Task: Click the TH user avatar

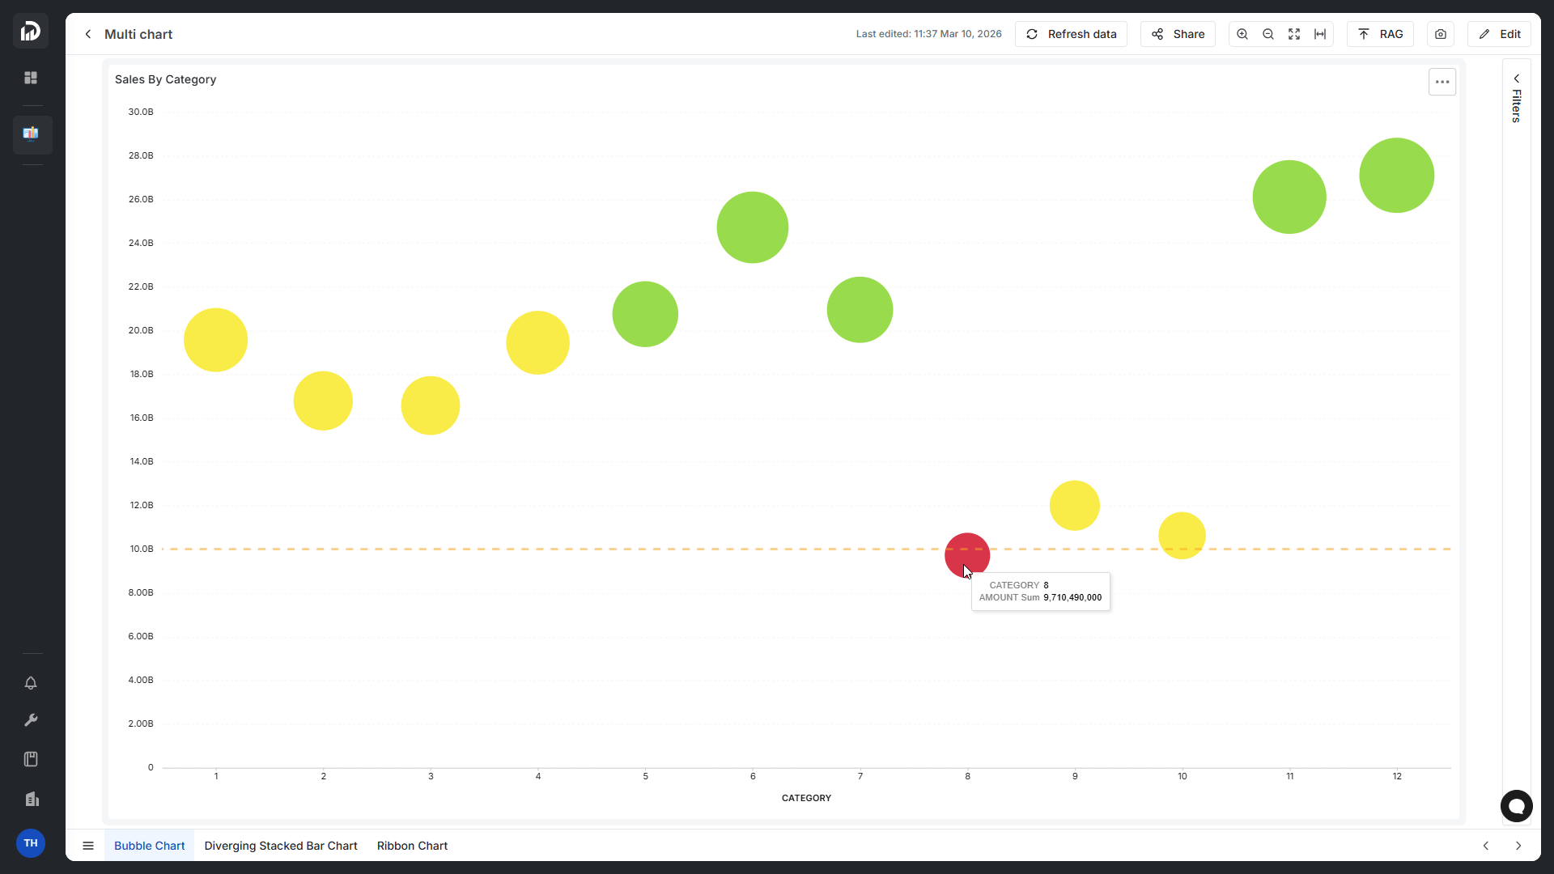Action: (x=31, y=843)
